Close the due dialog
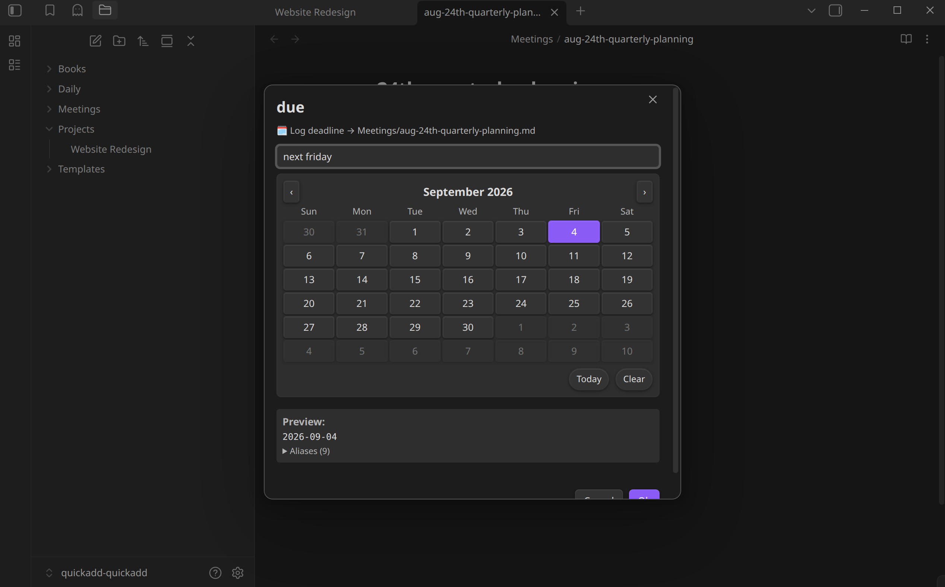The height and width of the screenshot is (587, 945). tap(652, 100)
